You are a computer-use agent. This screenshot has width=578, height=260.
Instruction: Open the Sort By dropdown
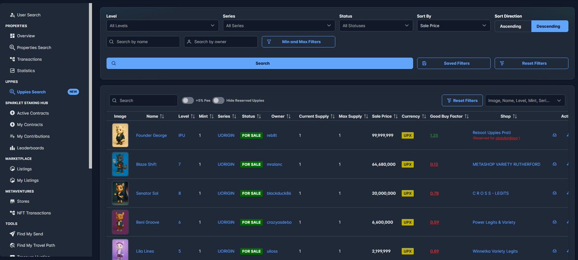pos(454,25)
